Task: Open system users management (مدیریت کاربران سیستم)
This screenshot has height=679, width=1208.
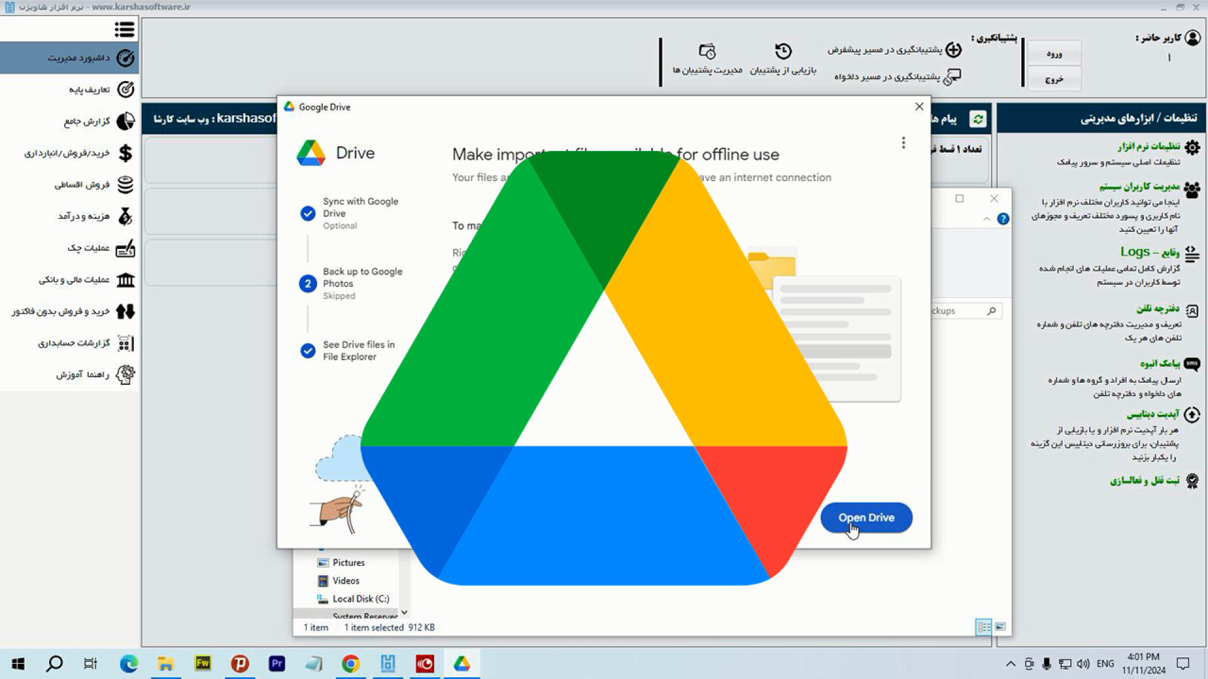Action: [x=1140, y=186]
